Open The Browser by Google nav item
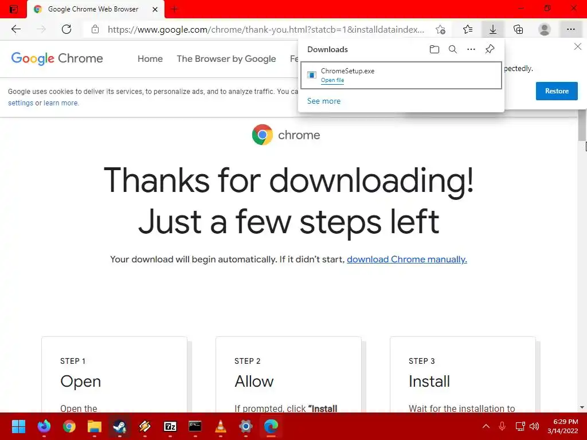The image size is (587, 440). click(226, 59)
